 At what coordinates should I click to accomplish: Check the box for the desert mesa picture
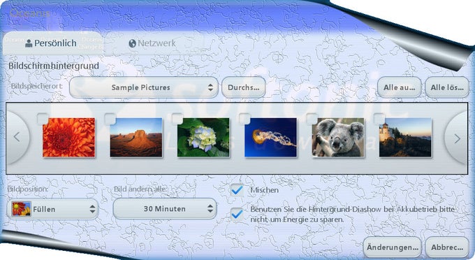pos(110,118)
